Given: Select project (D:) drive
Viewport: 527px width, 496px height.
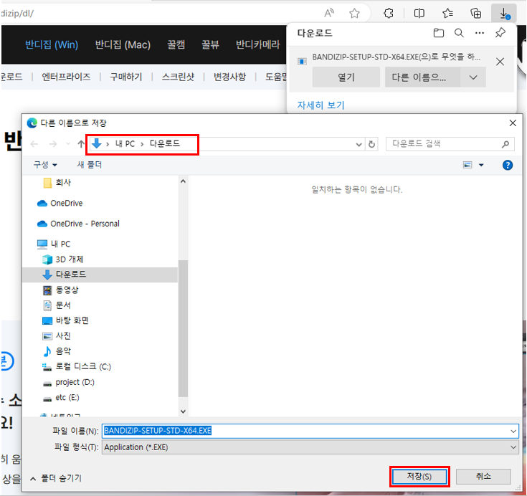Looking at the screenshot, I should pos(75,382).
